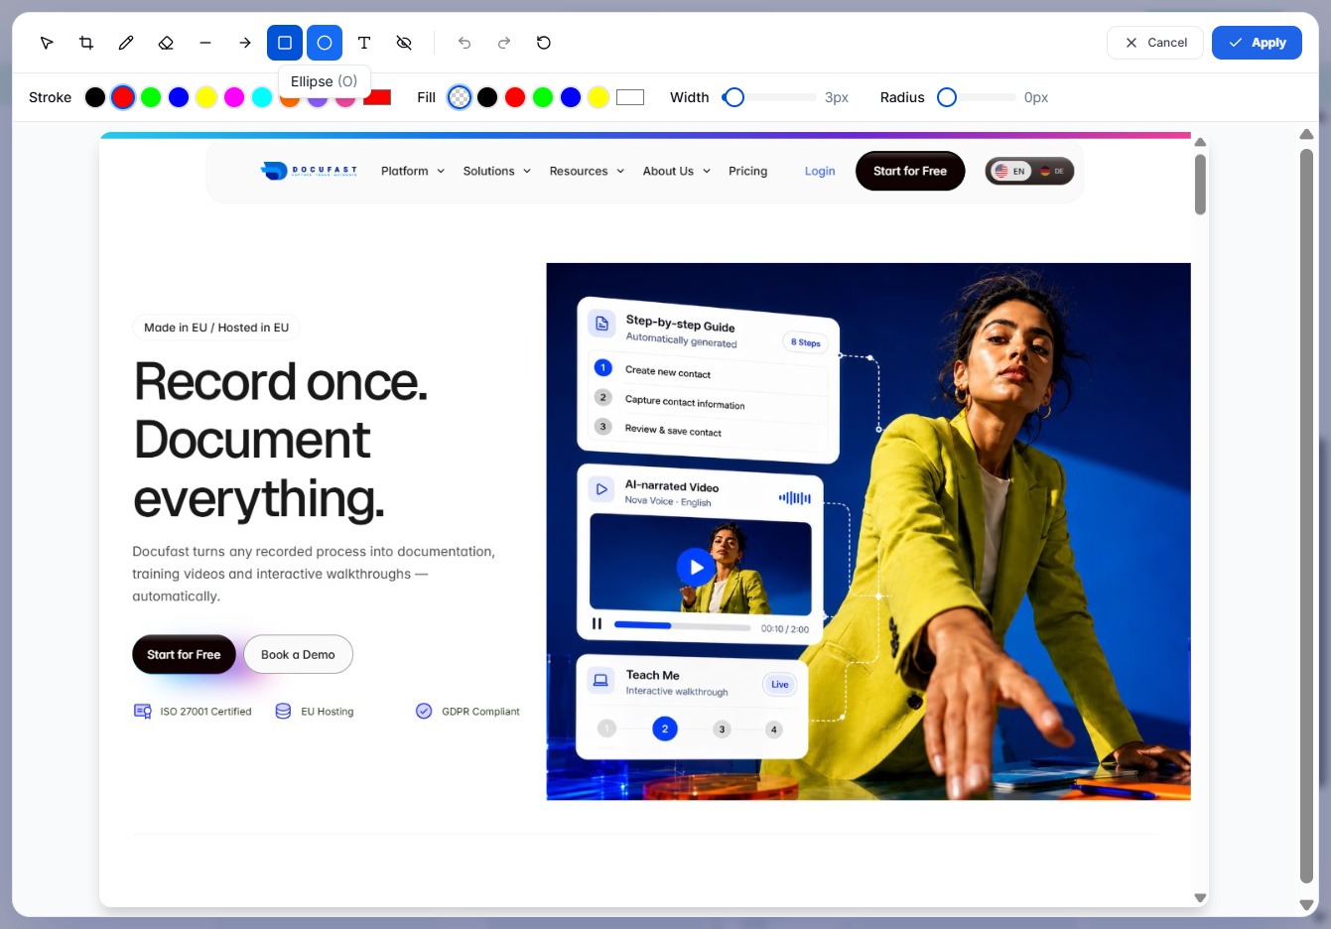
Task: Select the Ellipse shape tool
Action: tap(325, 43)
